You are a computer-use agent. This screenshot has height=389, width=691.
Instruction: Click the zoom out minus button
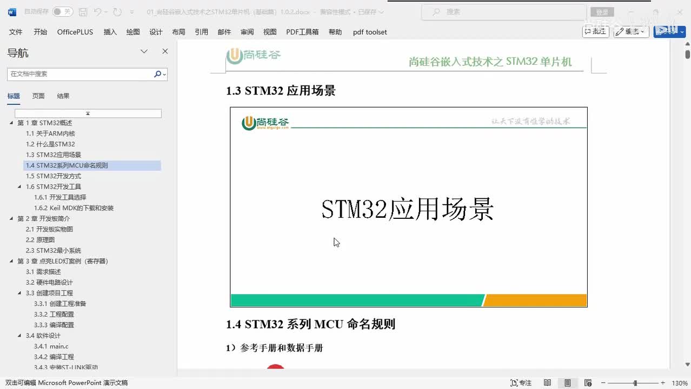pyautogui.click(x=603, y=383)
